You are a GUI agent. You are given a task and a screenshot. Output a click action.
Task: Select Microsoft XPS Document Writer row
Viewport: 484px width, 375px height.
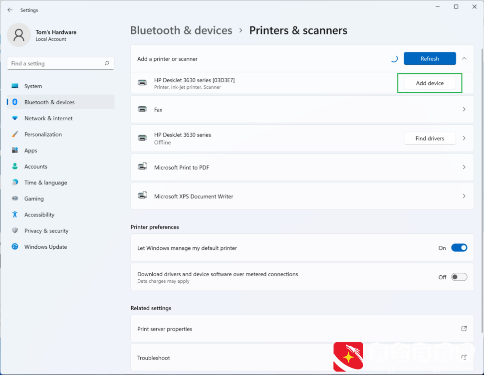(302, 196)
